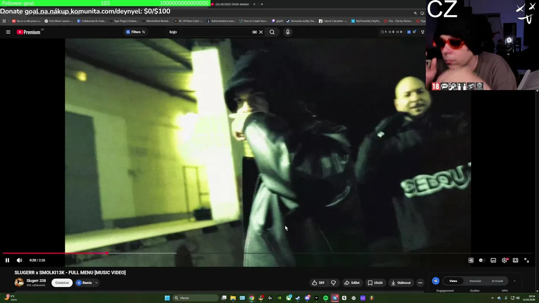The image size is (539, 303).
Task: Like the video with 389 likes
Action: [318, 283]
